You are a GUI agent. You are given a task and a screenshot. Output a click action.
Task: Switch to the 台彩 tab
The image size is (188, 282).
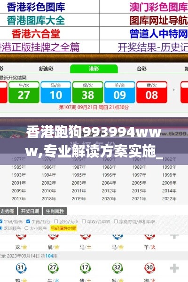(x=141, y=69)
